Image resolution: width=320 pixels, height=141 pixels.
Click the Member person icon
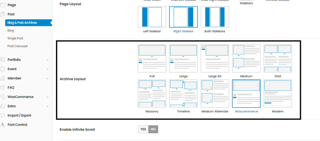coord(2,78)
